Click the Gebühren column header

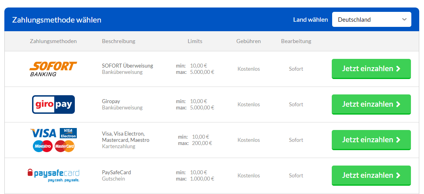coord(249,41)
